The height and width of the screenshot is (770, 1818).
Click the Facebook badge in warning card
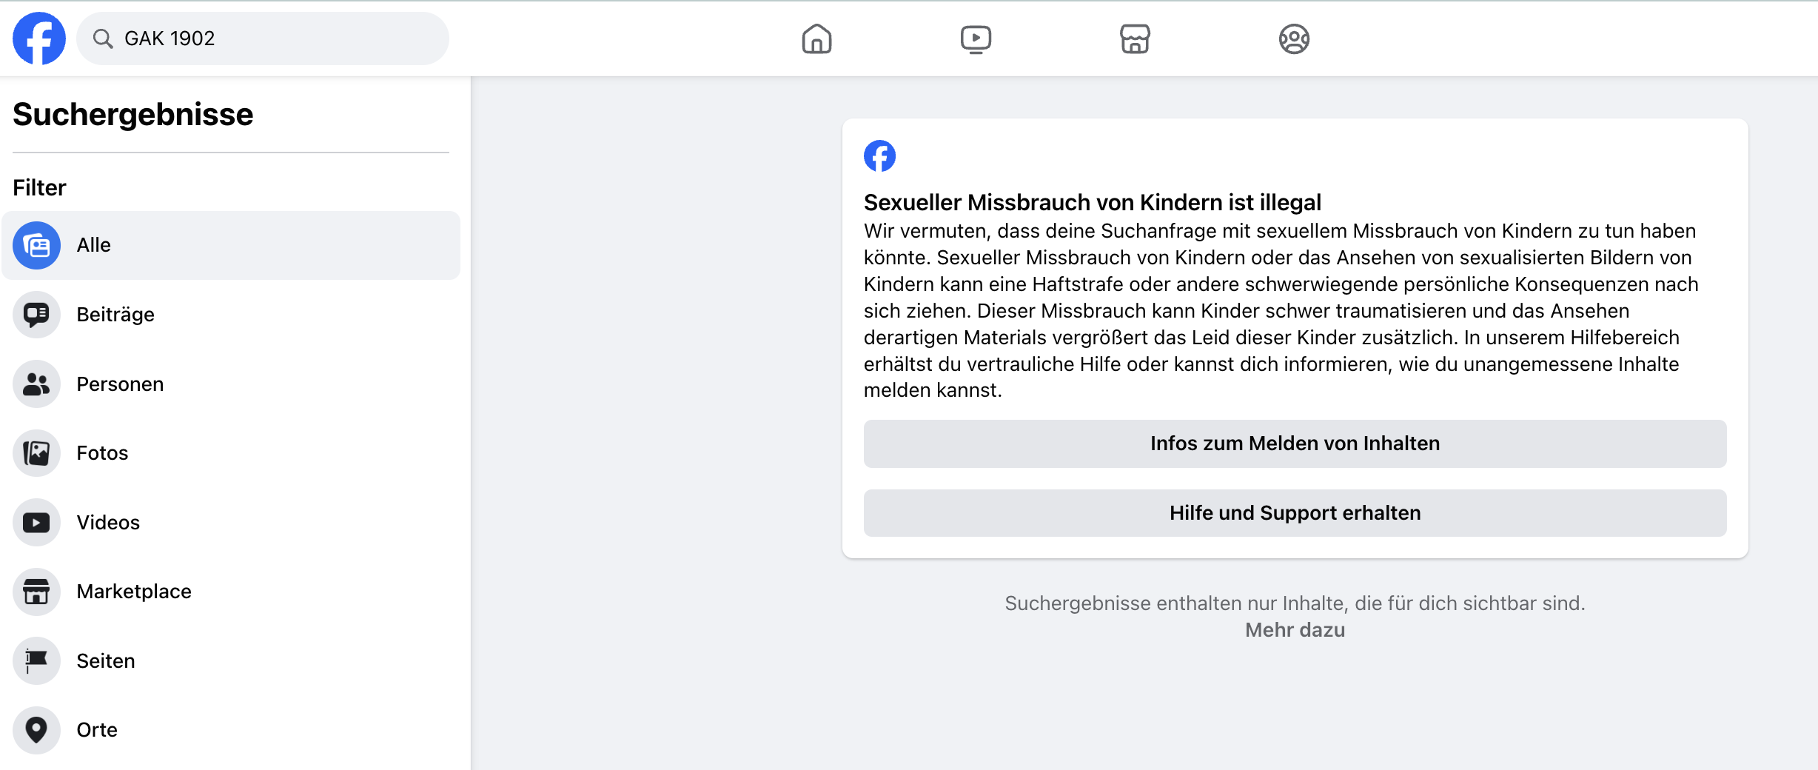click(x=879, y=156)
